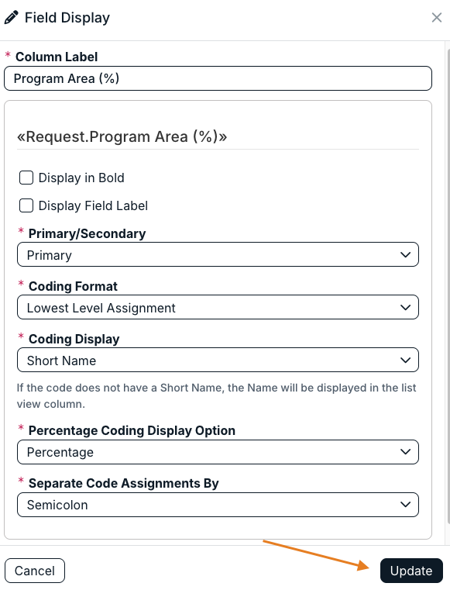Click the Field Display dialog title text
The image size is (450, 590).
tap(67, 18)
